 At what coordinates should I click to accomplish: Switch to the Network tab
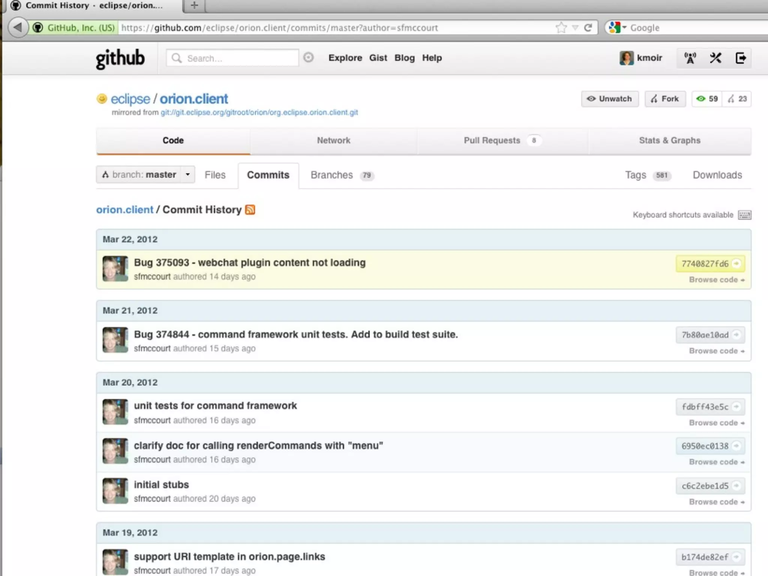(x=333, y=141)
